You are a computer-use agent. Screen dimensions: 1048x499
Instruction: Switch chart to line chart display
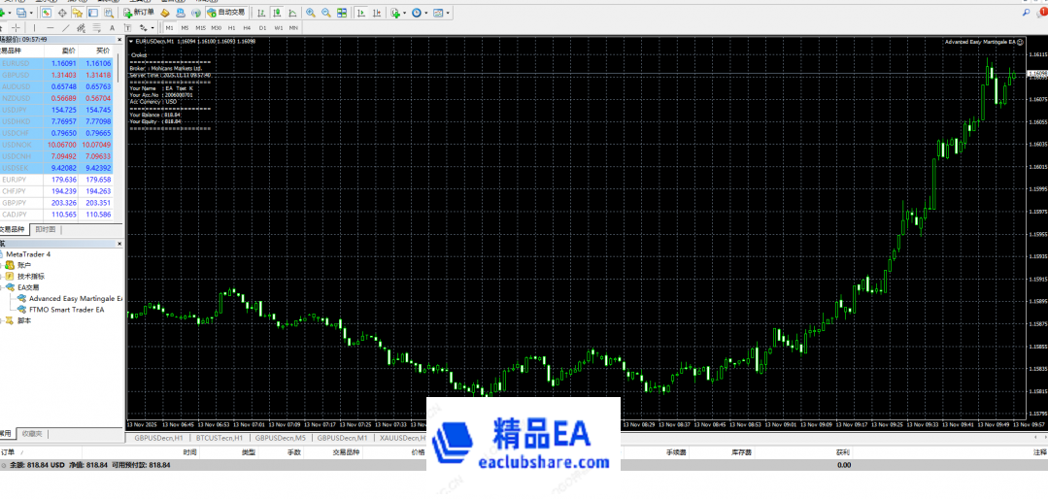tap(292, 13)
